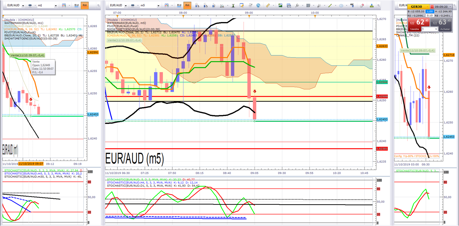Click the 1,62544 green price label on m5 axis

point(382,82)
